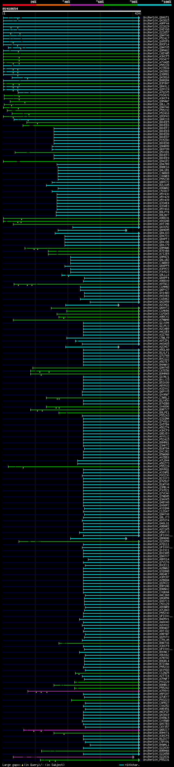Click hit label UniRef100_Q9M4W6
The image size is (174, 767).
156,248
